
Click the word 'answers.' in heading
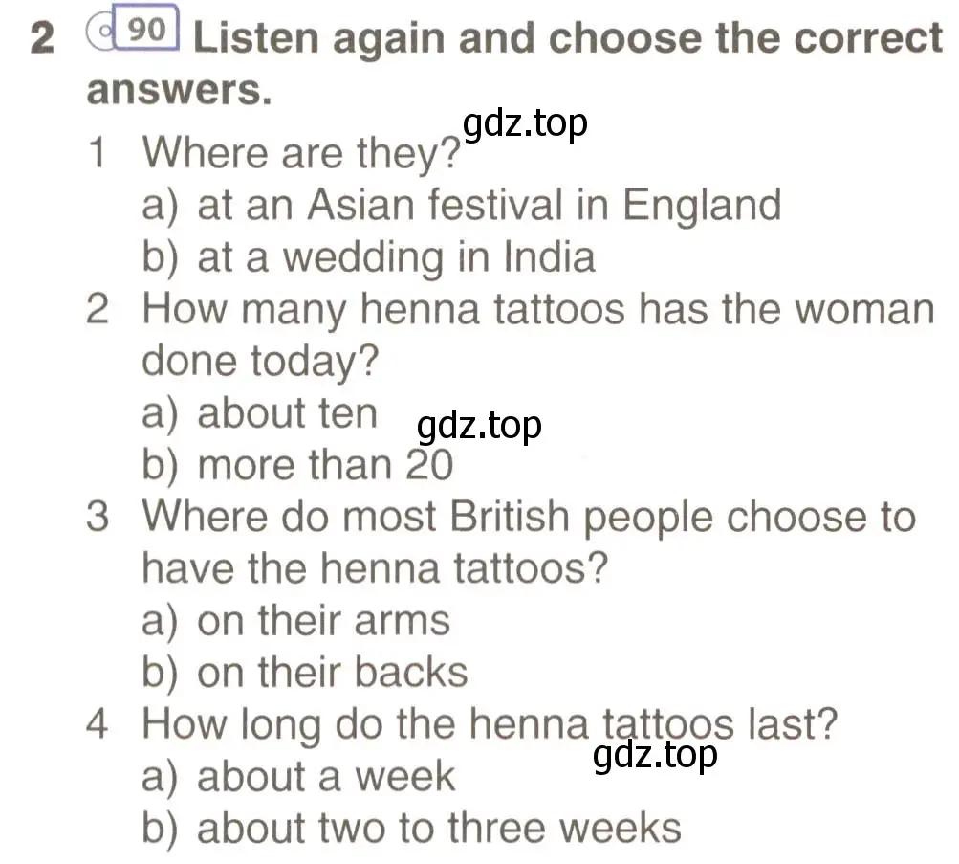[x=179, y=90]
